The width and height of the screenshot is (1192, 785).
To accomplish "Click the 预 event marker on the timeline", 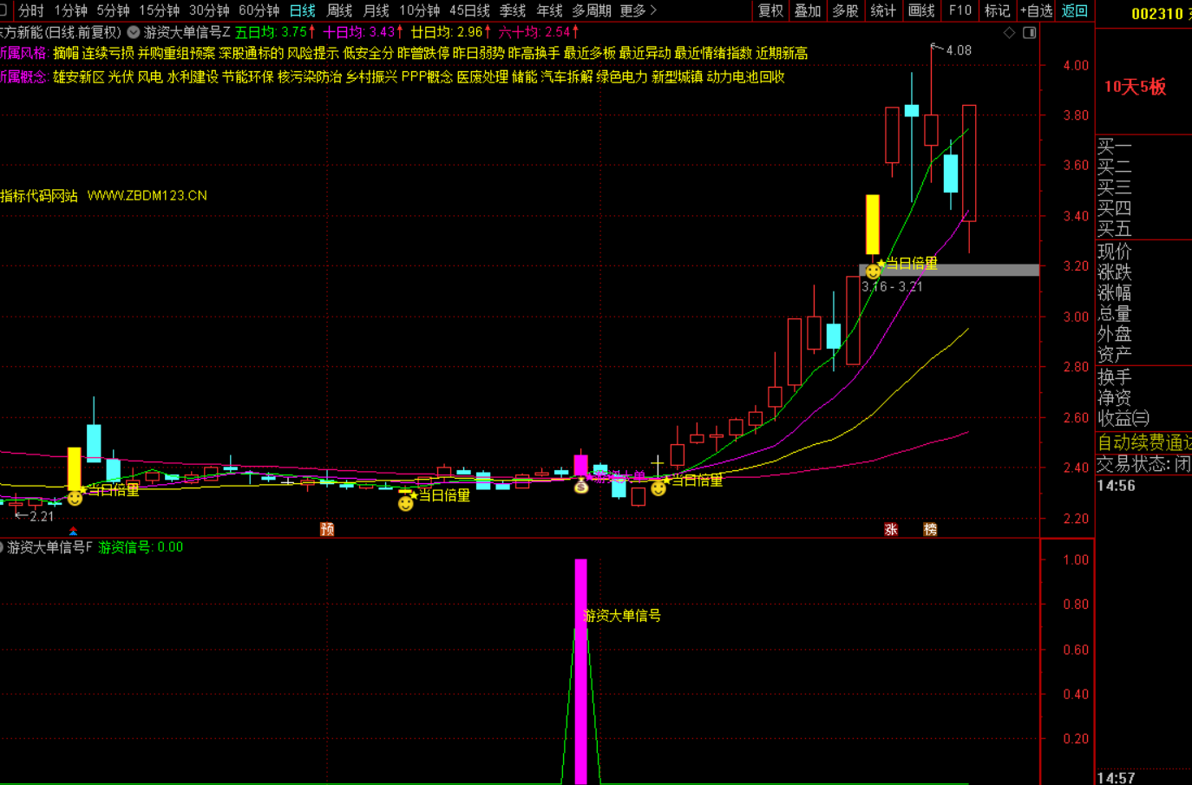I will click(x=327, y=529).
